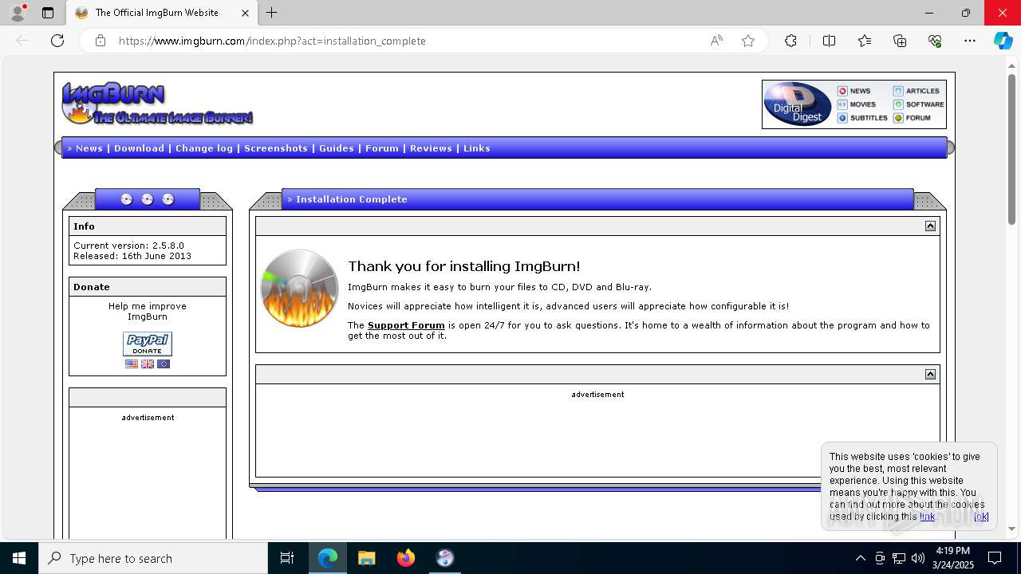This screenshot has height=574, width=1021.
Task: Open the tab actions menu icon
Action: [x=48, y=13]
